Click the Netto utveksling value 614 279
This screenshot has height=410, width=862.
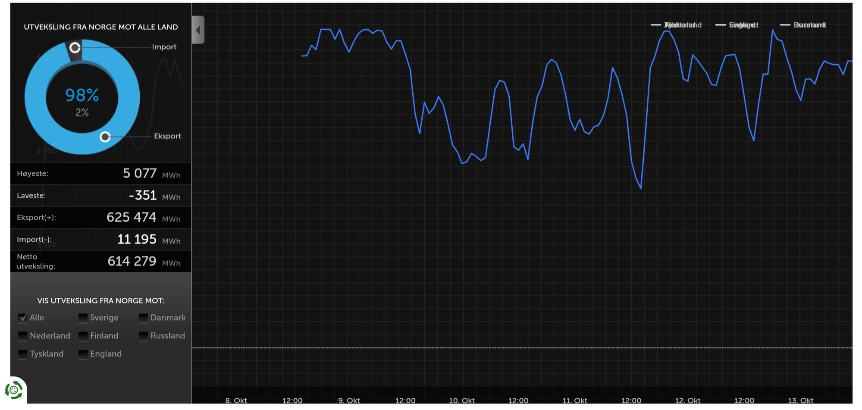(132, 261)
